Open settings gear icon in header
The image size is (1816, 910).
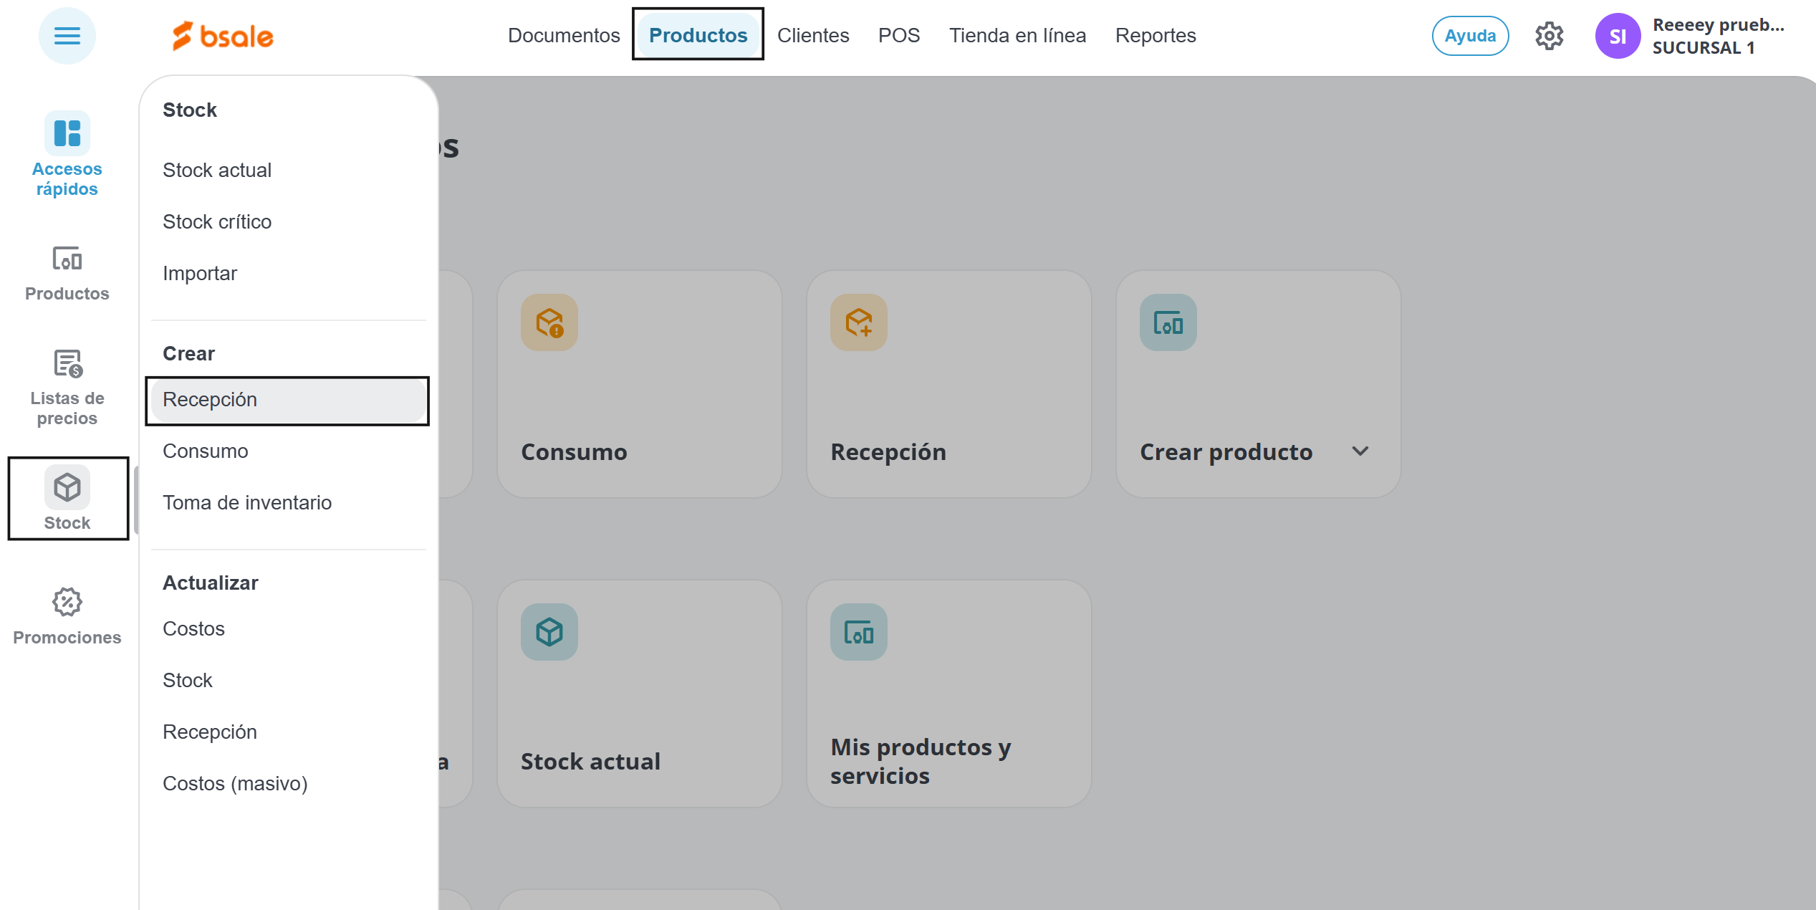(x=1549, y=36)
